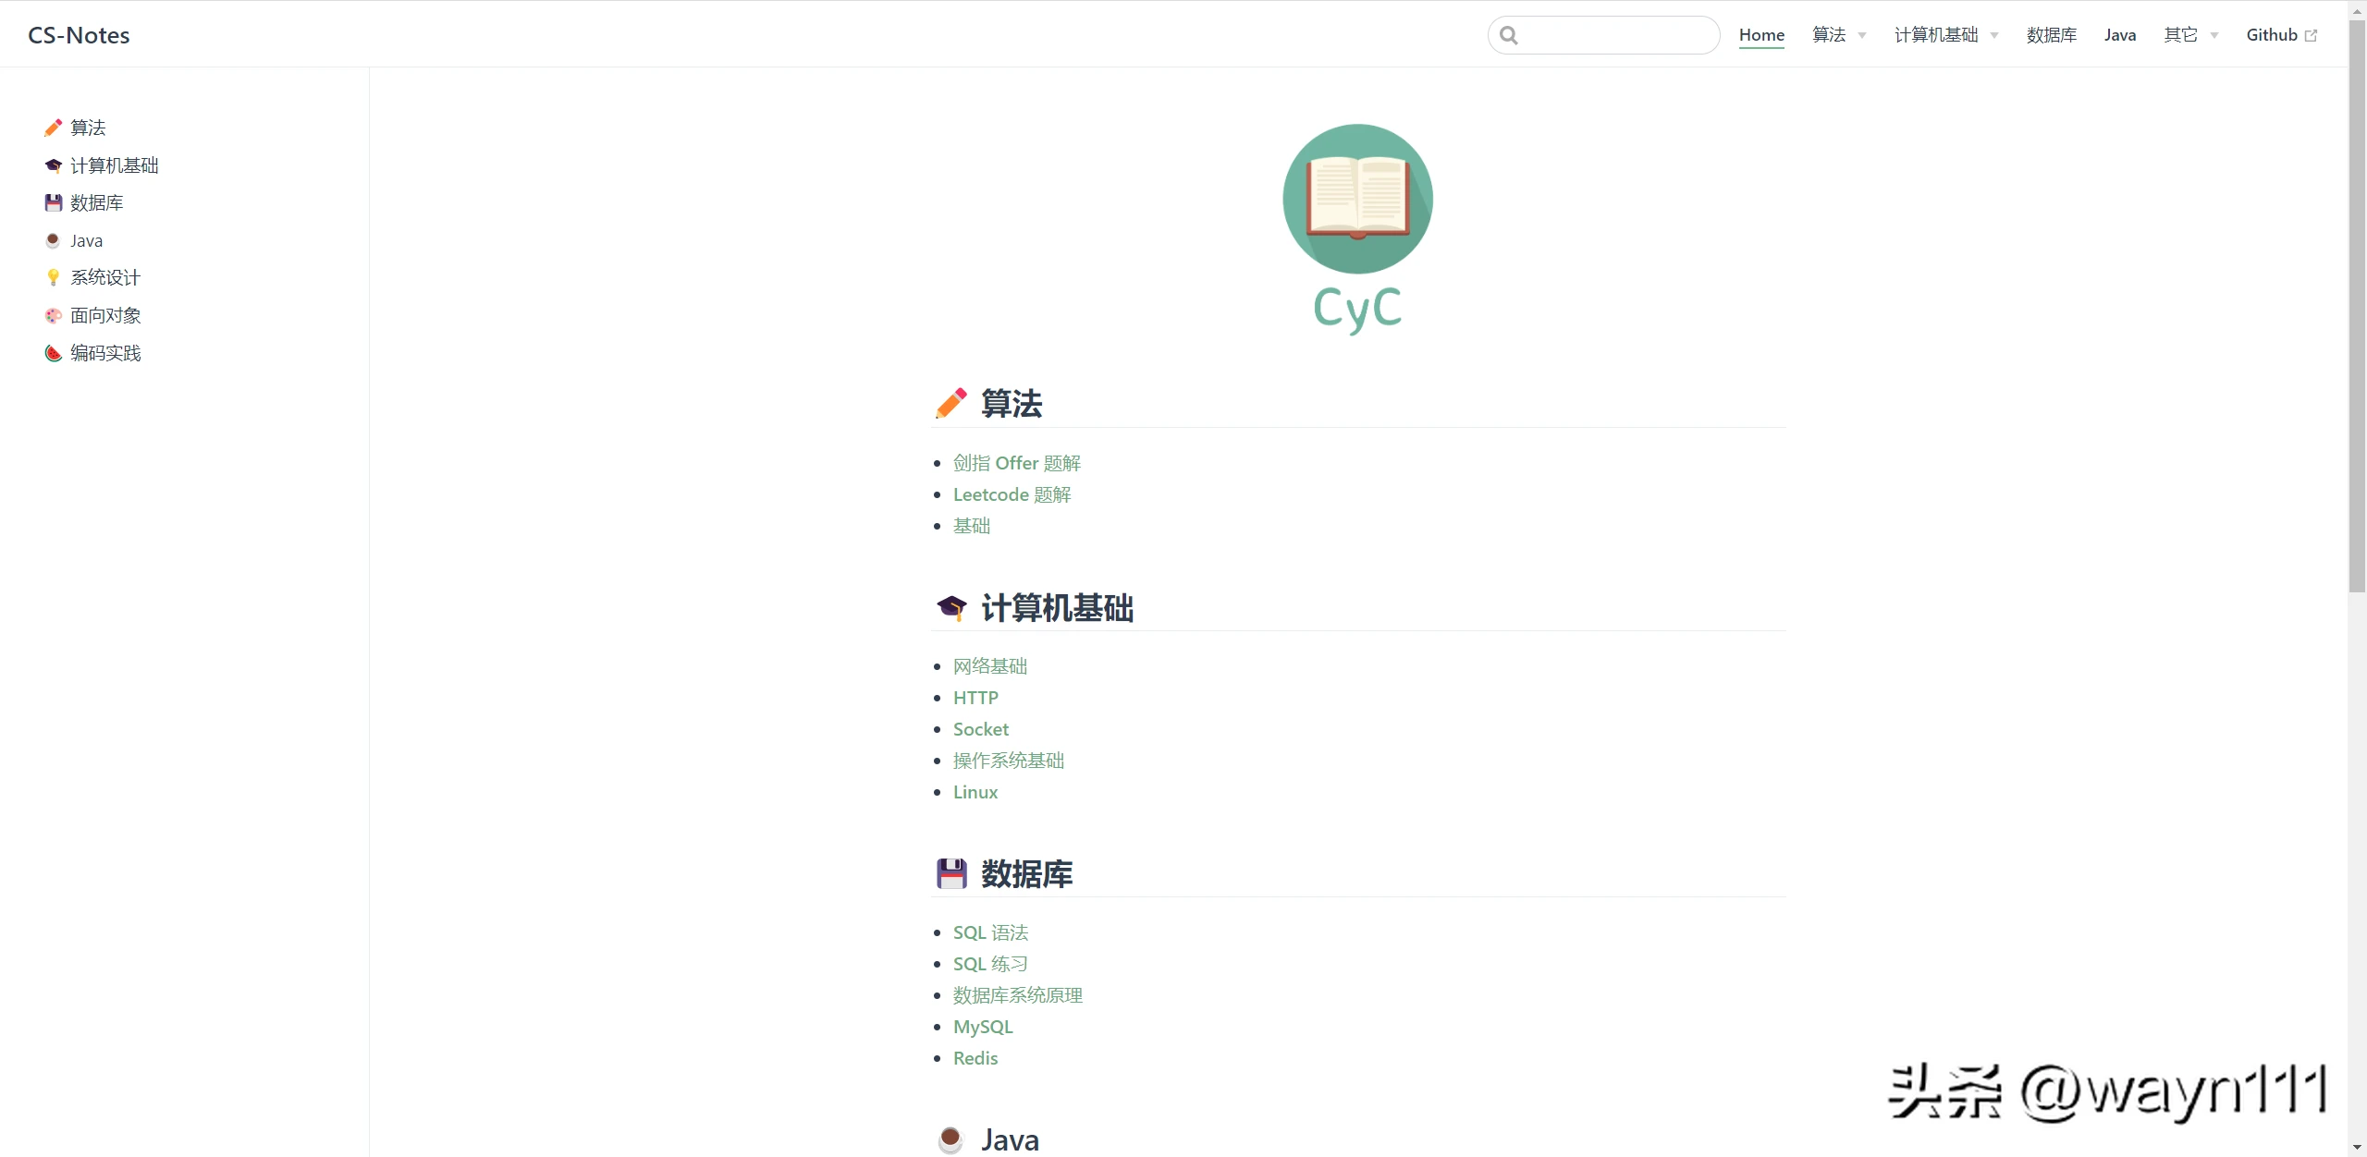
Task: Open the Github link in navbar
Action: click(2272, 35)
